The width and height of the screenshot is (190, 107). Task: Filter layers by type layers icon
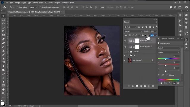(146, 27)
